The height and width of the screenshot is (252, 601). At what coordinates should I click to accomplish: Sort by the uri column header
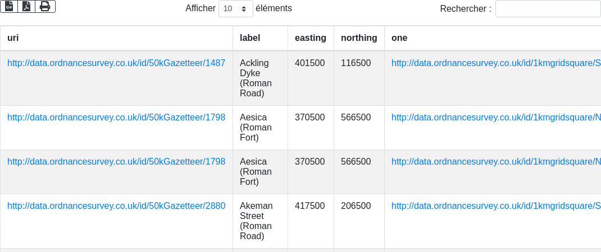[13, 38]
